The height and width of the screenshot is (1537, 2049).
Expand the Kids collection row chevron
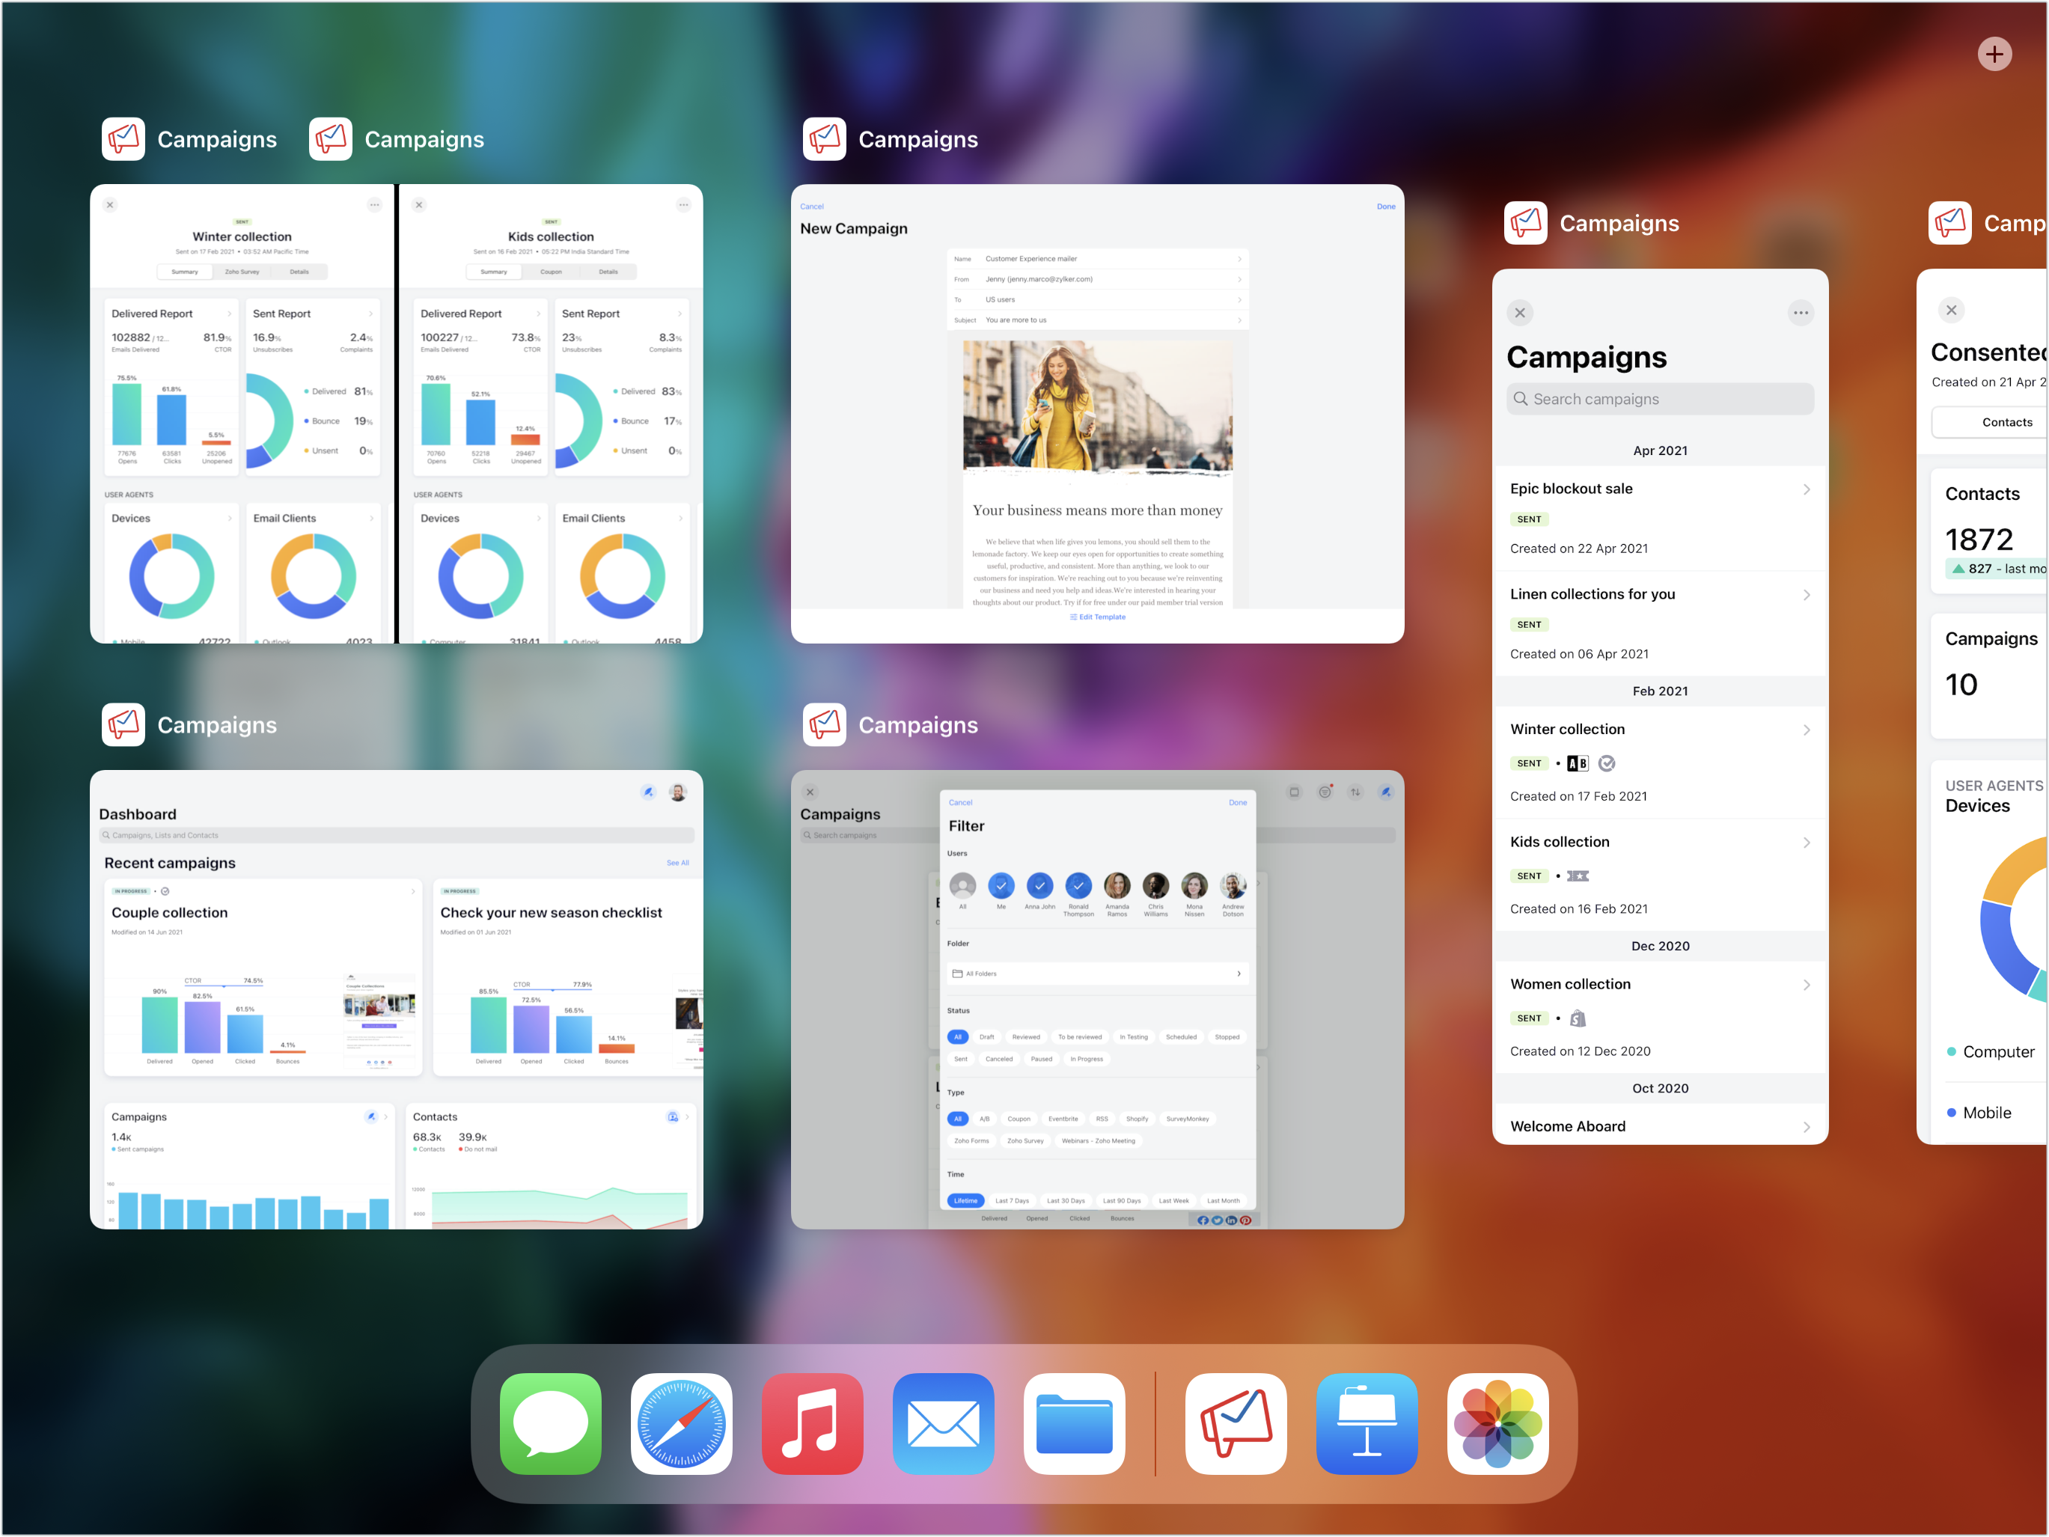[x=1807, y=842]
